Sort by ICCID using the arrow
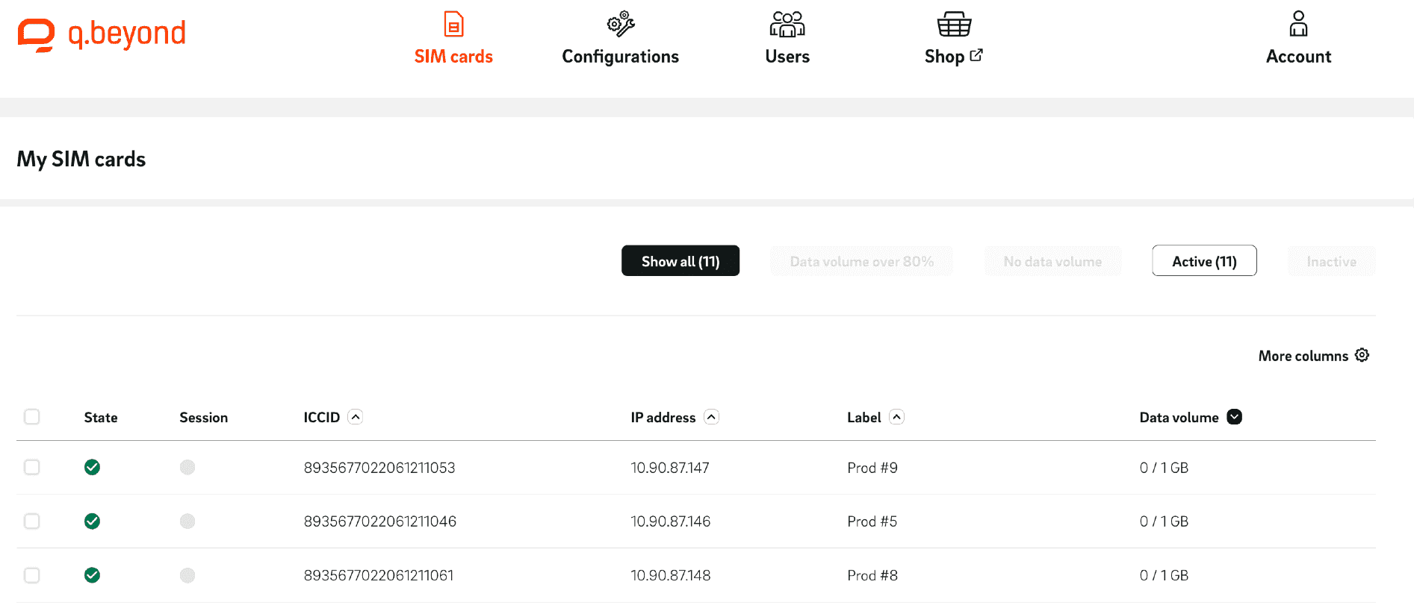This screenshot has height=608, width=1414. [x=356, y=417]
